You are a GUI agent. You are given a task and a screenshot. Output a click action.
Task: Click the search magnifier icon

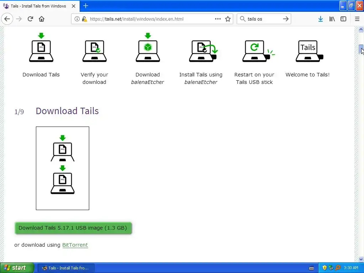click(242, 19)
